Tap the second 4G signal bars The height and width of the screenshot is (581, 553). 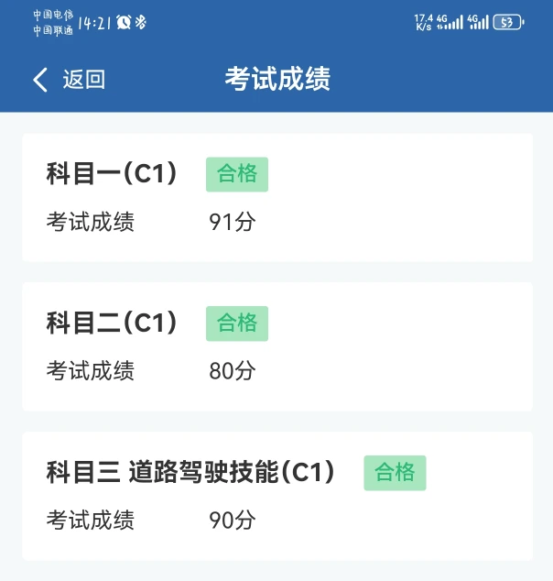coord(478,22)
